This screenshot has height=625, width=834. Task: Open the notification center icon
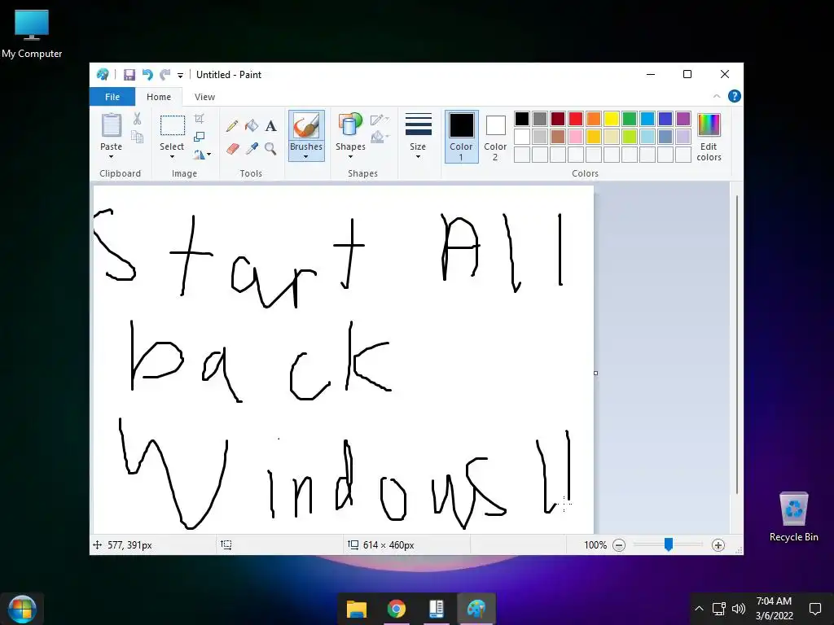tap(814, 609)
